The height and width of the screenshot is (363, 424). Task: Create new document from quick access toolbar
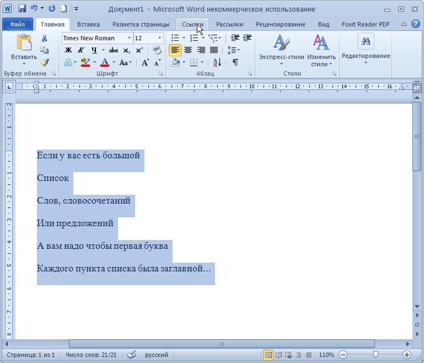point(63,9)
